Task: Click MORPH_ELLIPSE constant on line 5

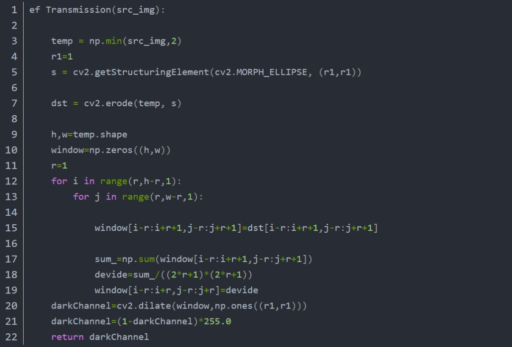Action: tap(272, 72)
